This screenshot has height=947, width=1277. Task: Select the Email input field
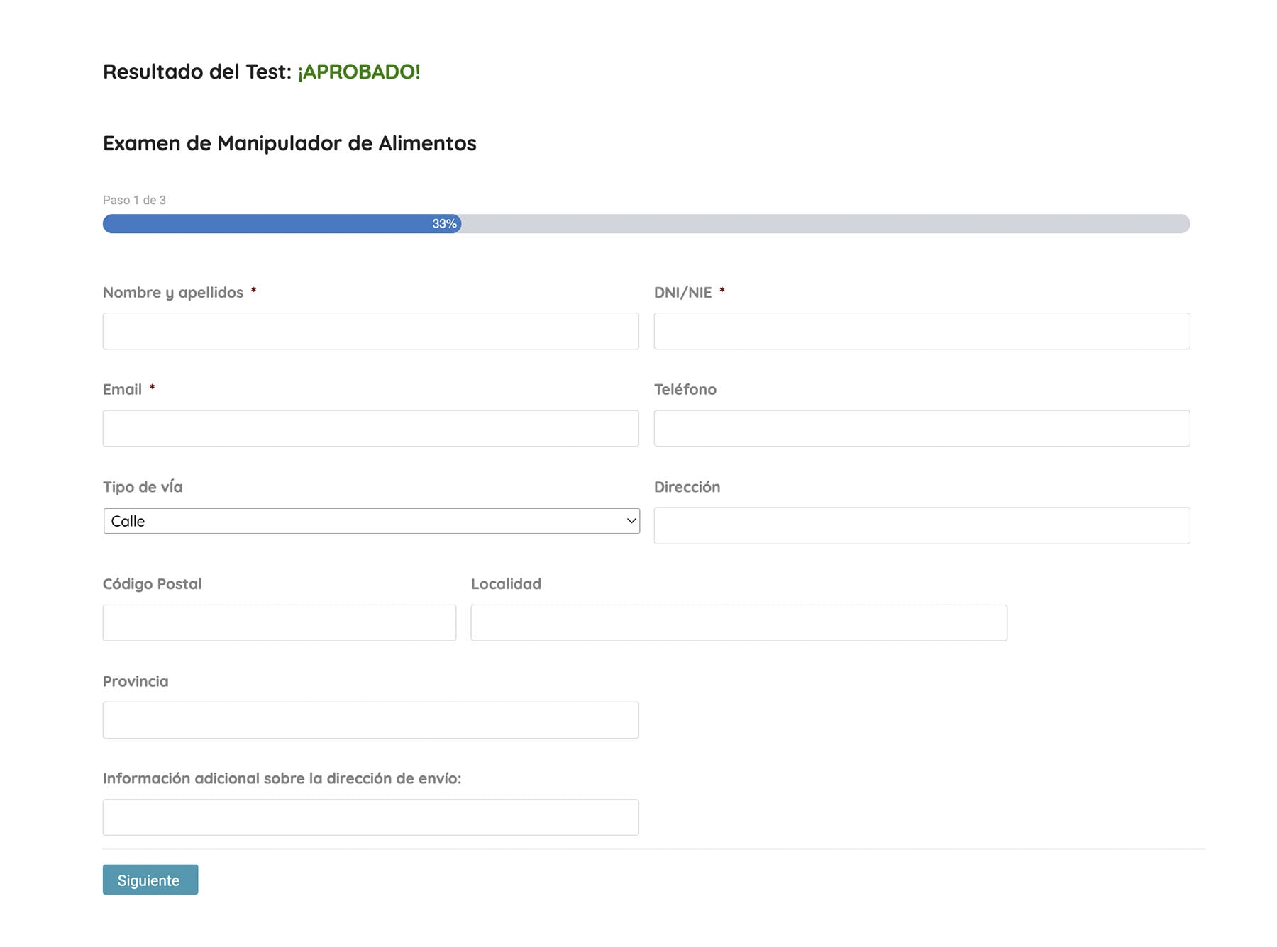[x=370, y=428]
